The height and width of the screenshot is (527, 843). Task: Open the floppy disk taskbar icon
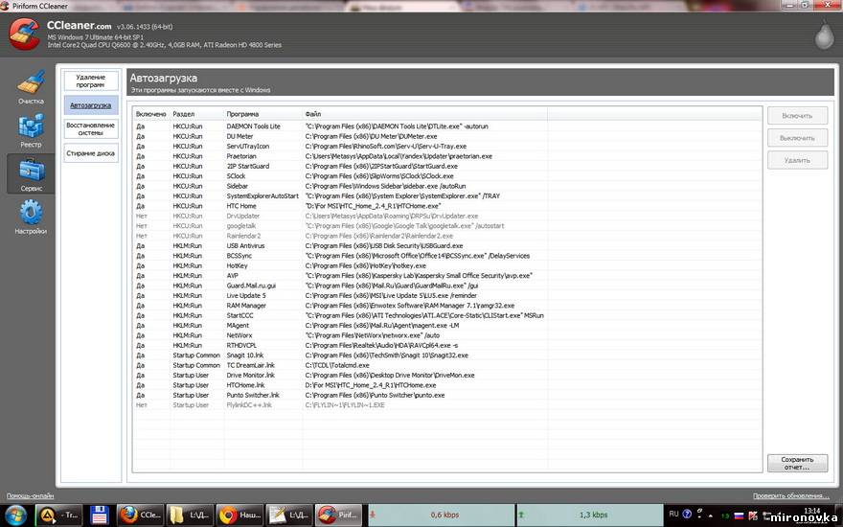click(x=100, y=515)
